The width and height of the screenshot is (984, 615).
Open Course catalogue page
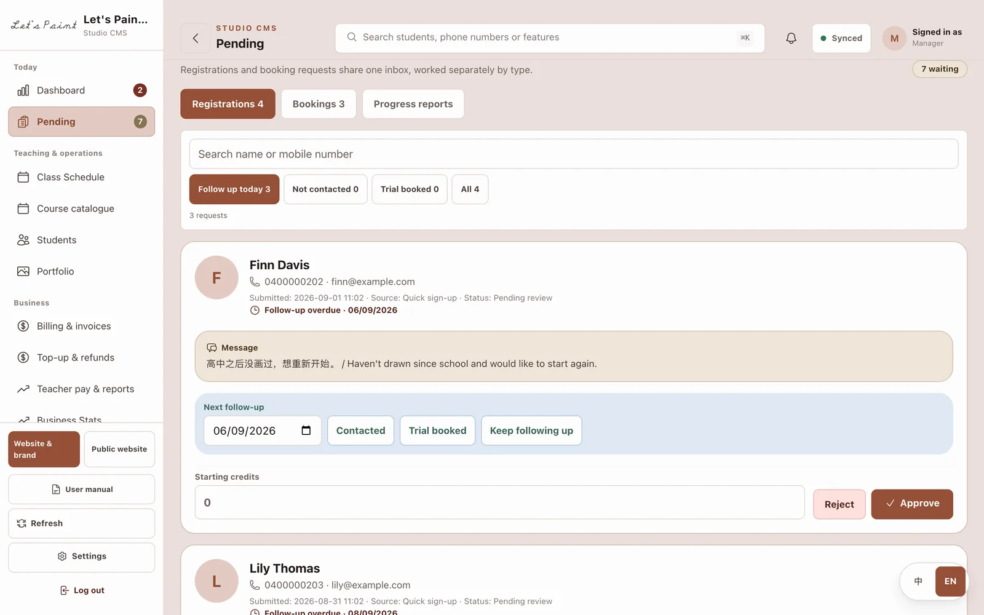point(81,208)
